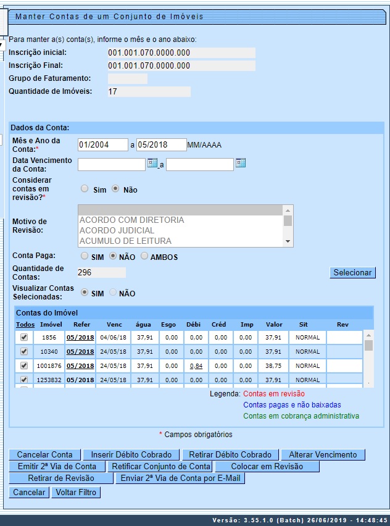Toggle checkbox for imóvel 1001876 row
Viewport: 390px width, 526px height.
(24, 365)
